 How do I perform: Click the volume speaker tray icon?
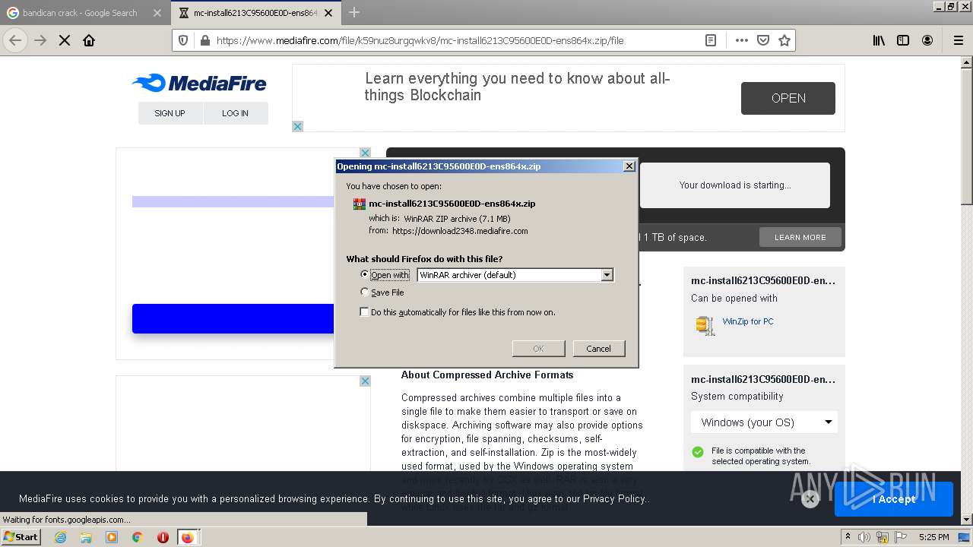click(864, 537)
